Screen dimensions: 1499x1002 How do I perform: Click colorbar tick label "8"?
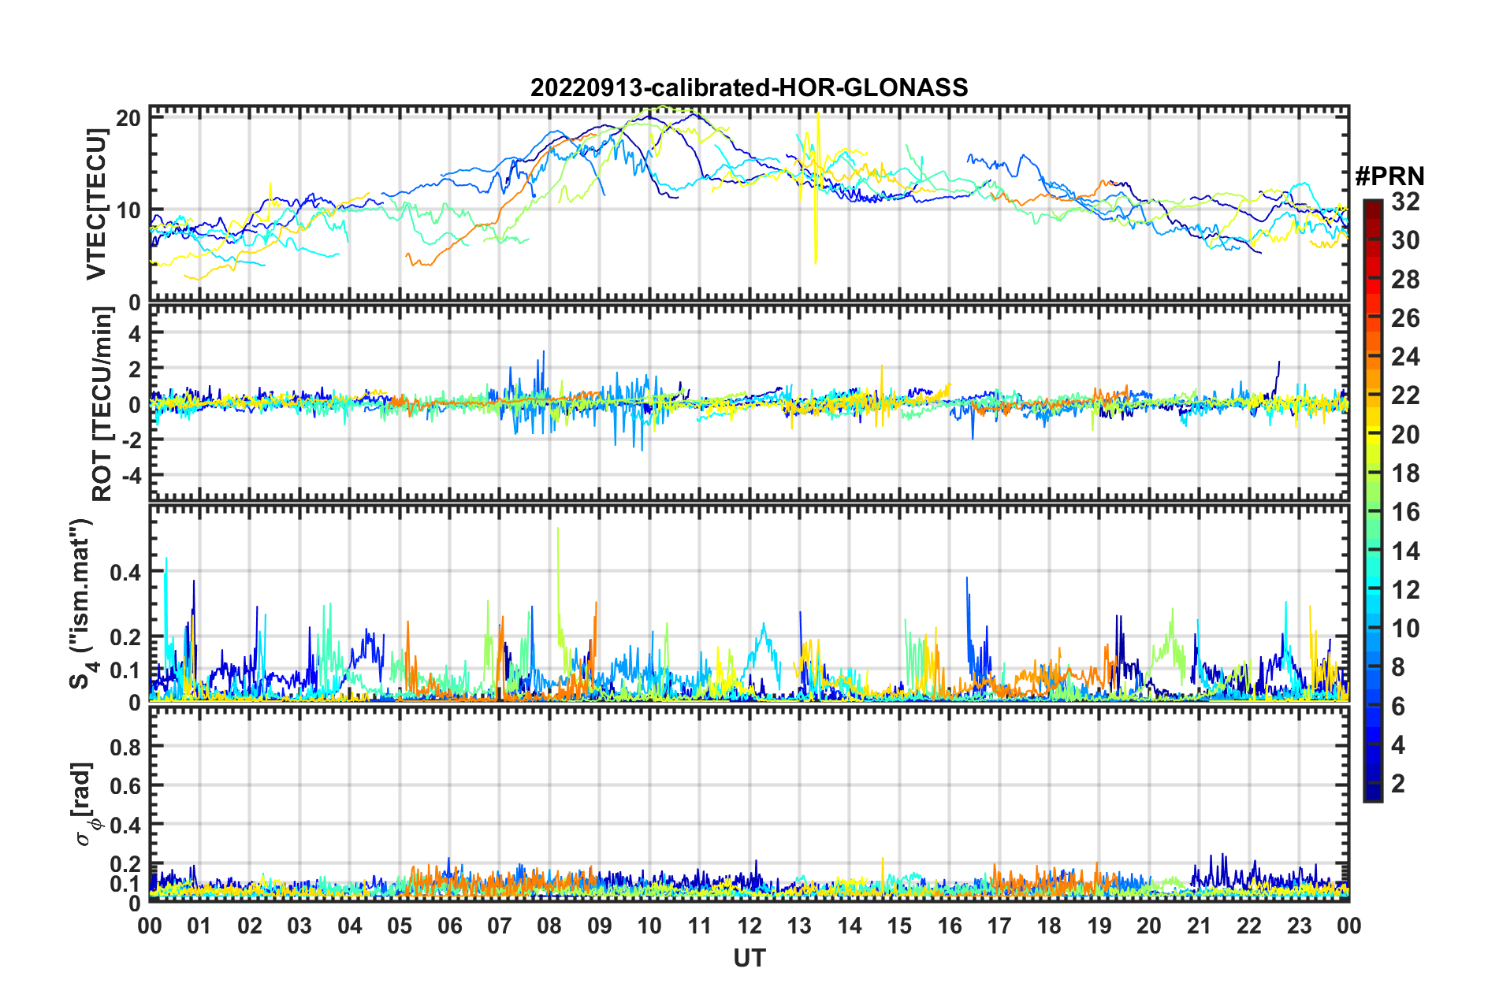tap(1398, 667)
